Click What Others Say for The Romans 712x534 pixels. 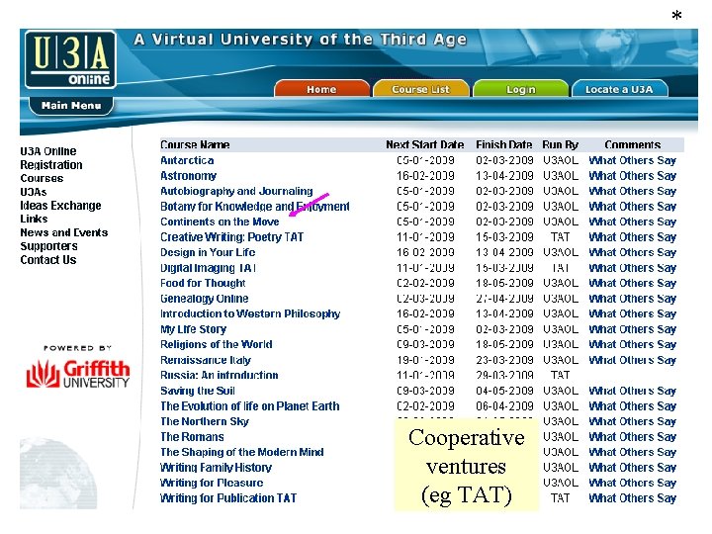point(633,437)
